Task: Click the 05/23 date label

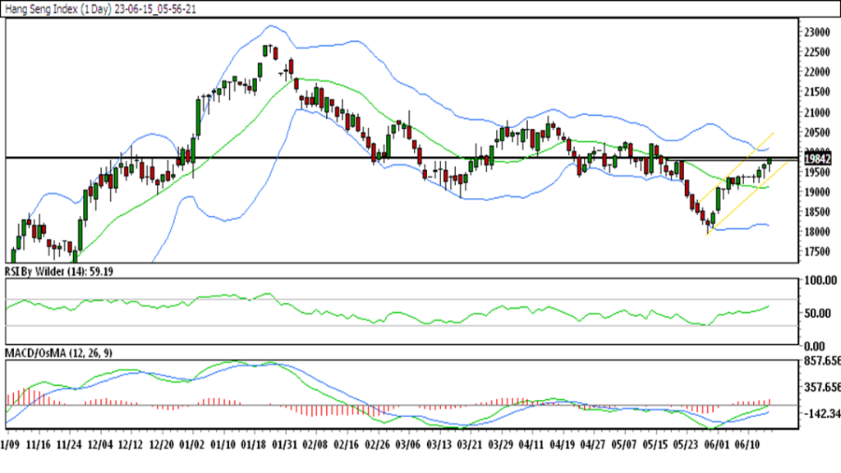Action: point(686,445)
